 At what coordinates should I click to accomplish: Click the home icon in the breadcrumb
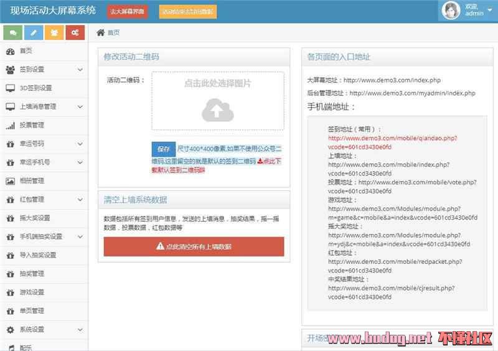(100, 32)
